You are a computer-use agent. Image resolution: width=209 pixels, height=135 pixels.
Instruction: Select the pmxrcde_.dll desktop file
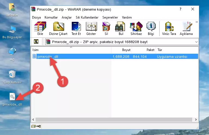point(12,100)
